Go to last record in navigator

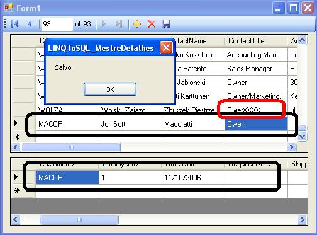click(119, 24)
